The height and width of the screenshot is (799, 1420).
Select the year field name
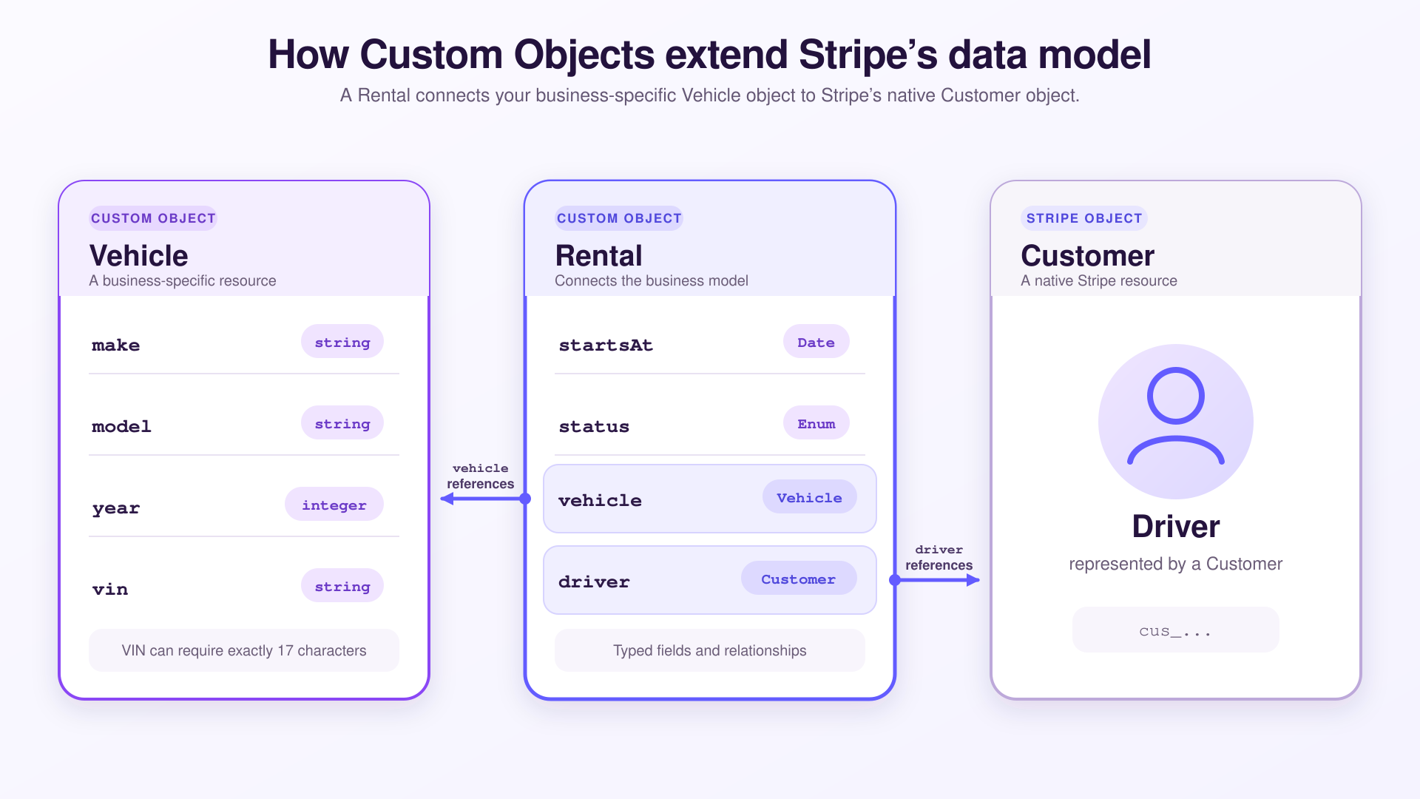coord(116,509)
